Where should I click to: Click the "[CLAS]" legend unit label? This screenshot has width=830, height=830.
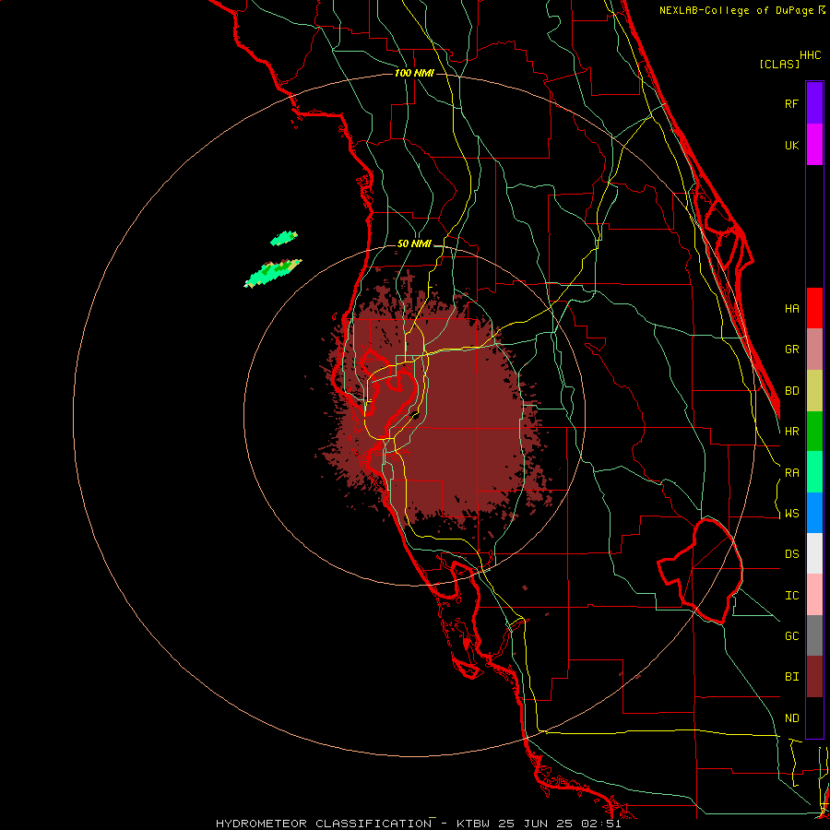(779, 64)
